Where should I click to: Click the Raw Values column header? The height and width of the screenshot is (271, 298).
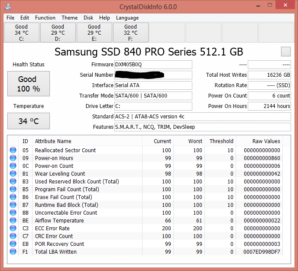point(266,141)
